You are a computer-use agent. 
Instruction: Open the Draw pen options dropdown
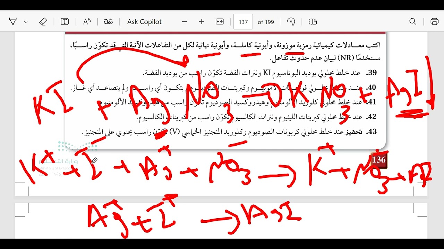[26, 22]
